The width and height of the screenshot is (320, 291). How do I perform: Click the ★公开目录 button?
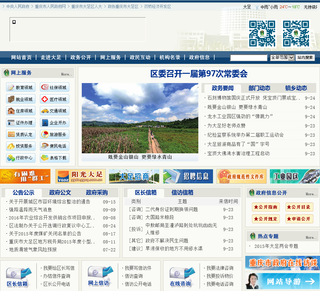point(299,207)
